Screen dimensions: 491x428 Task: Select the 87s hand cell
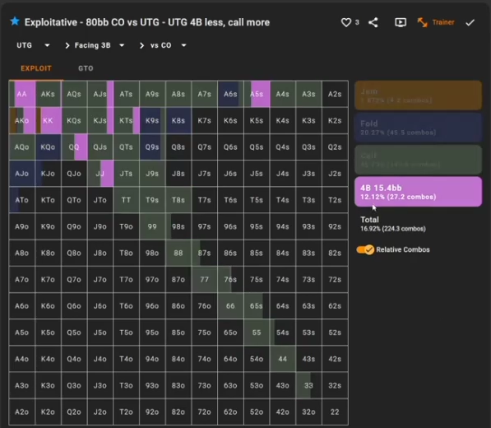205,253
